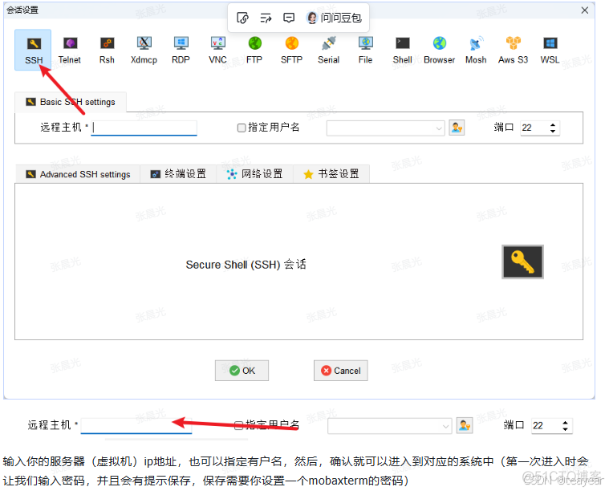Decrease port number with down stepper
609x491 pixels.
553,132
